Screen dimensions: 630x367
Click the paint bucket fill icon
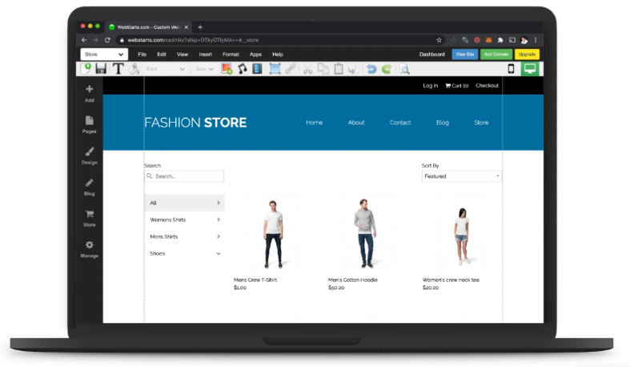(134, 69)
